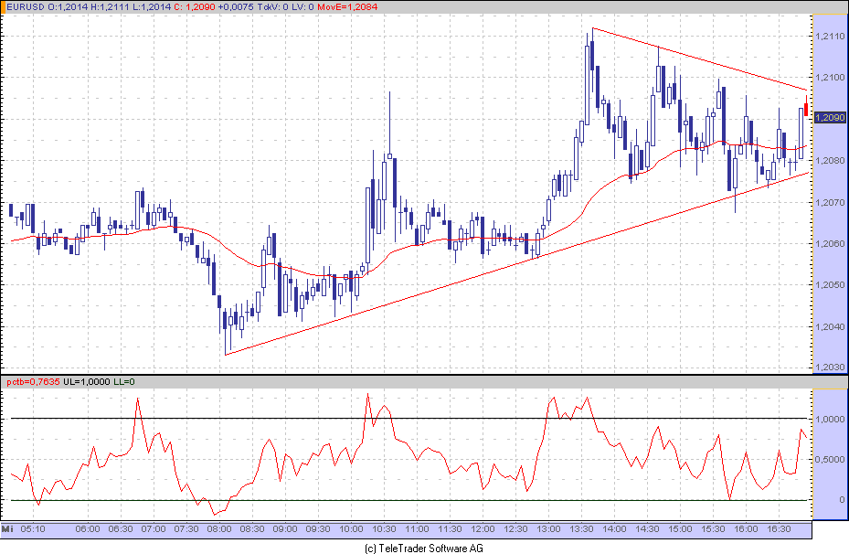Click the green LL=0 lower limit label
Screen dimensions: 849x554
(x=124, y=381)
